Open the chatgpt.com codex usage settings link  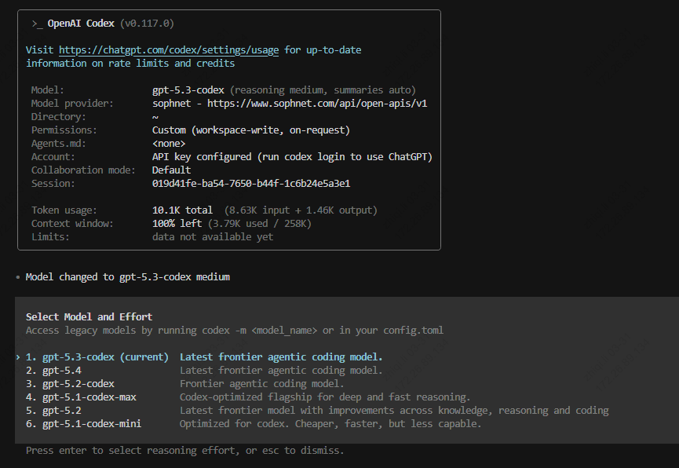tap(169, 49)
